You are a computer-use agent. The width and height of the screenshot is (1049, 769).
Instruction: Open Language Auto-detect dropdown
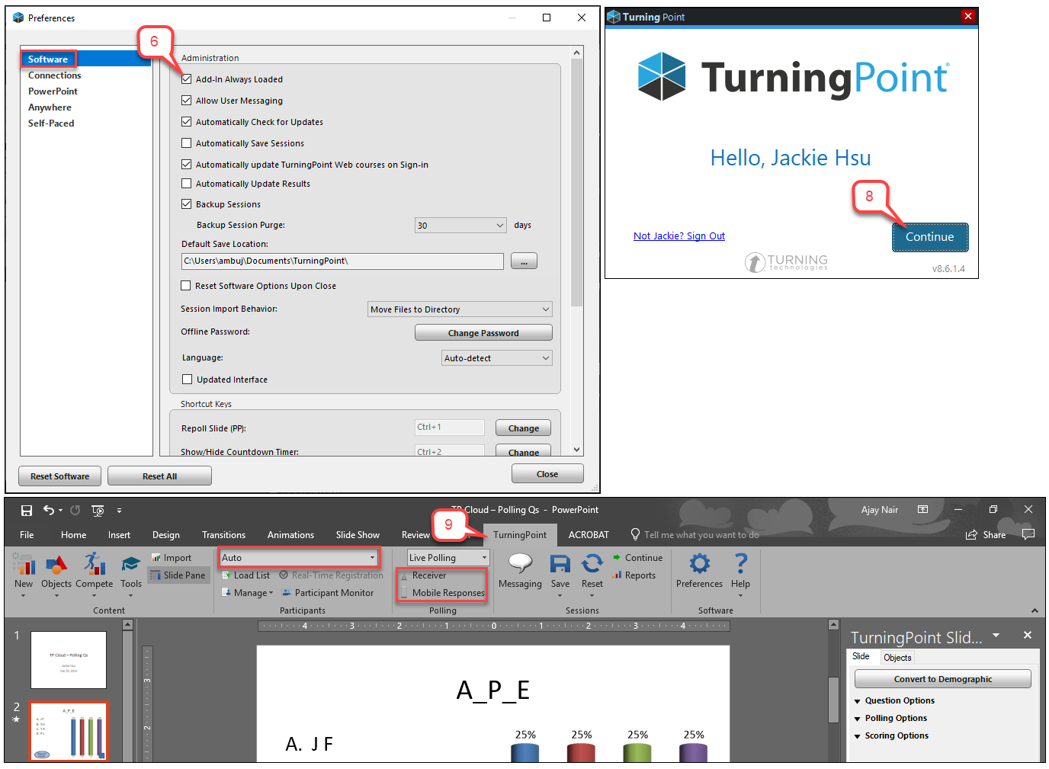point(497,358)
